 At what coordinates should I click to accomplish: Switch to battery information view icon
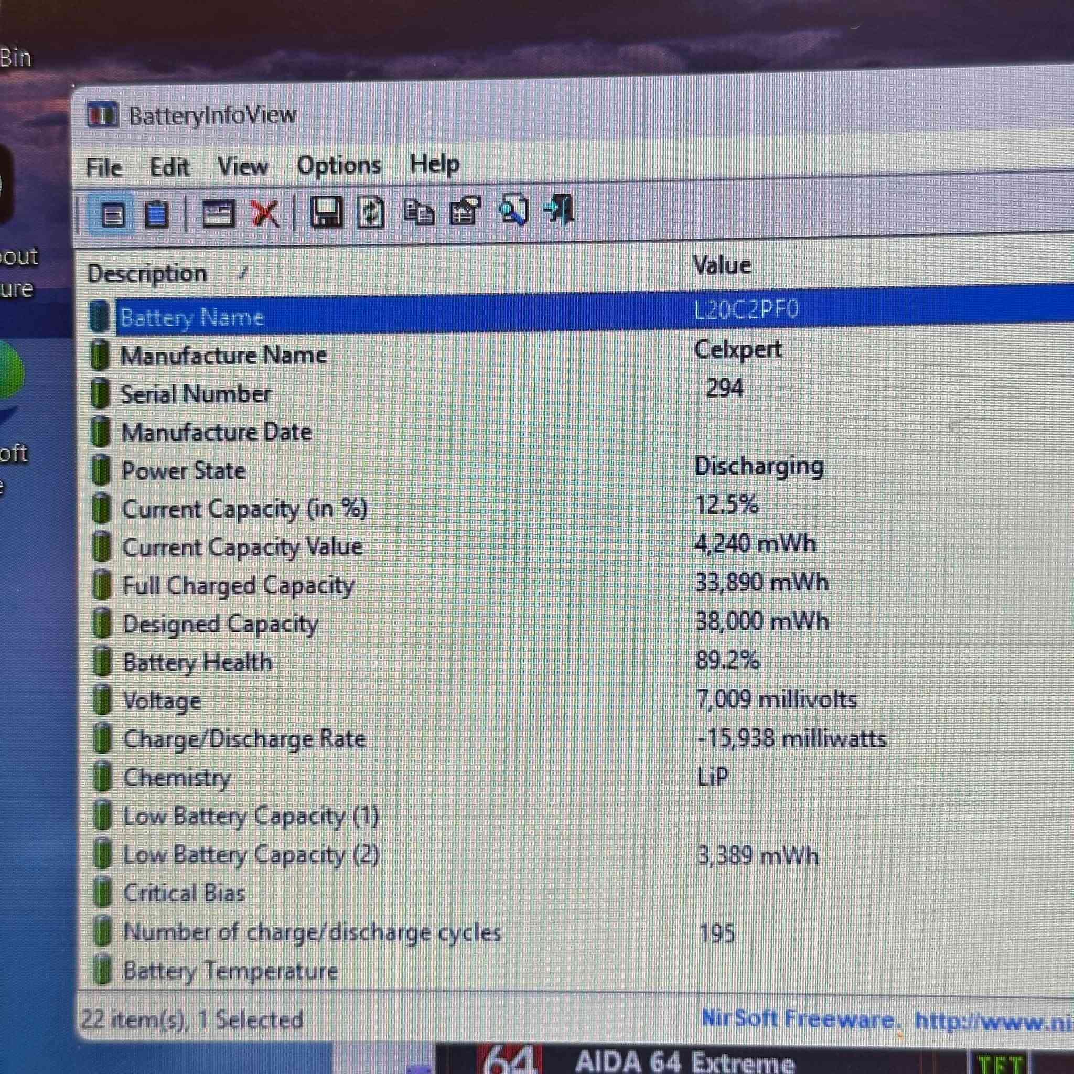pyautogui.click(x=113, y=215)
